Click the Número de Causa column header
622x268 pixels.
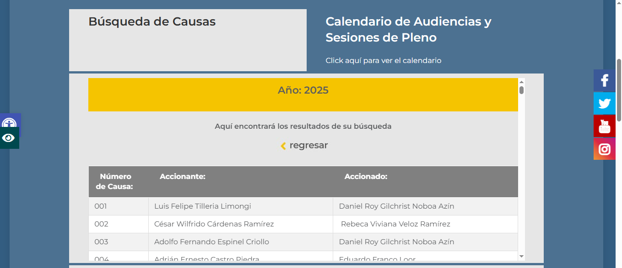116,181
